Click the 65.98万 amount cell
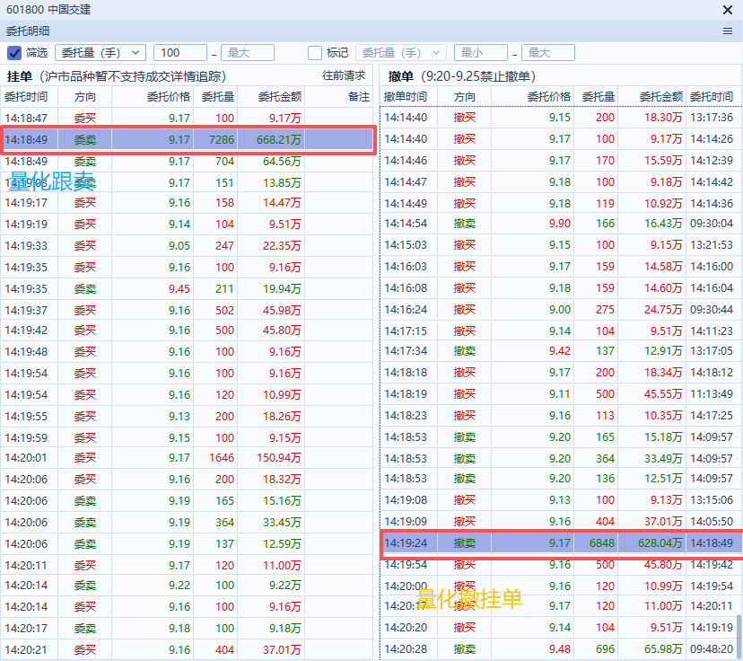This screenshot has width=743, height=661. 663,648
